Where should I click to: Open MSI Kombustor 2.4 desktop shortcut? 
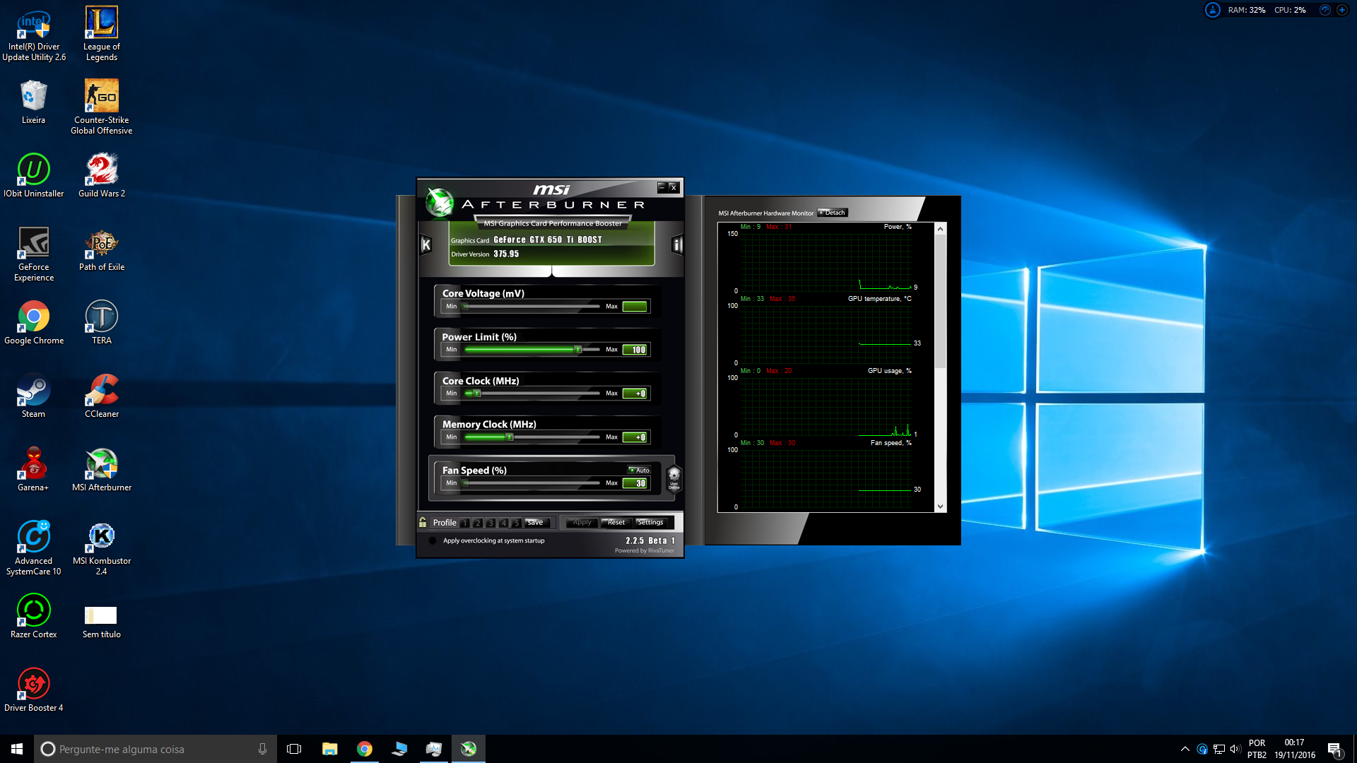point(102,548)
